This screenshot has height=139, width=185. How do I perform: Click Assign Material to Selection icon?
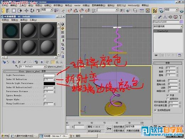click(14, 62)
